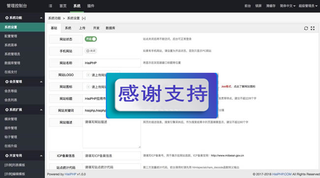Switch to the 系统 settings tab

[x=68, y=28]
